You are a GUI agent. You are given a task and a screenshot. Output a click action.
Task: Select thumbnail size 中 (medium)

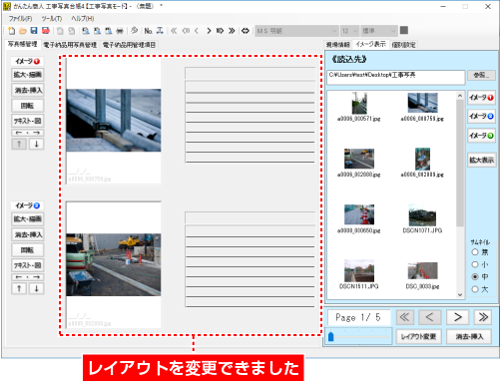475,276
